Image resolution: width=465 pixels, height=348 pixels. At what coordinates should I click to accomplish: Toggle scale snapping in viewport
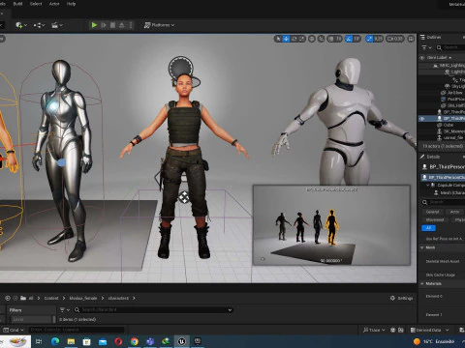tap(369, 39)
